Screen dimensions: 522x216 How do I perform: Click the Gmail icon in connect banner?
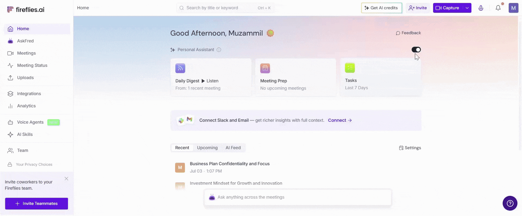point(189,119)
